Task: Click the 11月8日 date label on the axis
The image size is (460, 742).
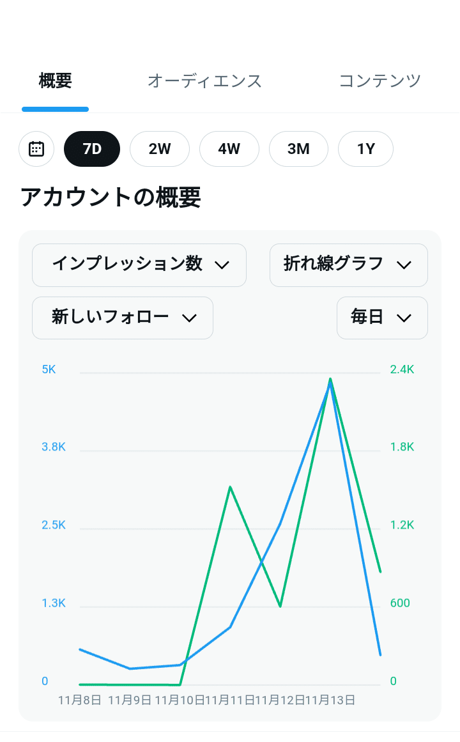Action: point(80,700)
